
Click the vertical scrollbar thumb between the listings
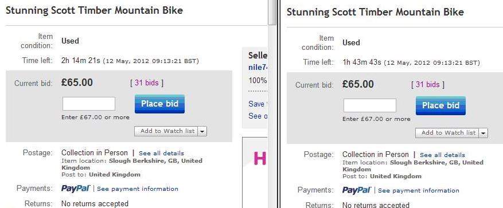click(272, 12)
